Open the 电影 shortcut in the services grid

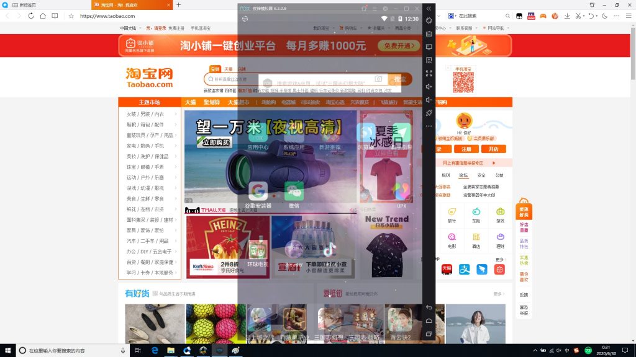(x=452, y=240)
